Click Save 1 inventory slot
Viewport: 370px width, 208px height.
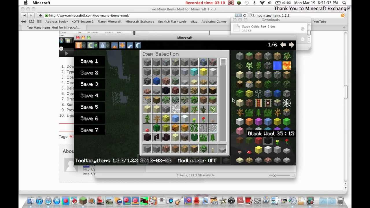(x=89, y=61)
